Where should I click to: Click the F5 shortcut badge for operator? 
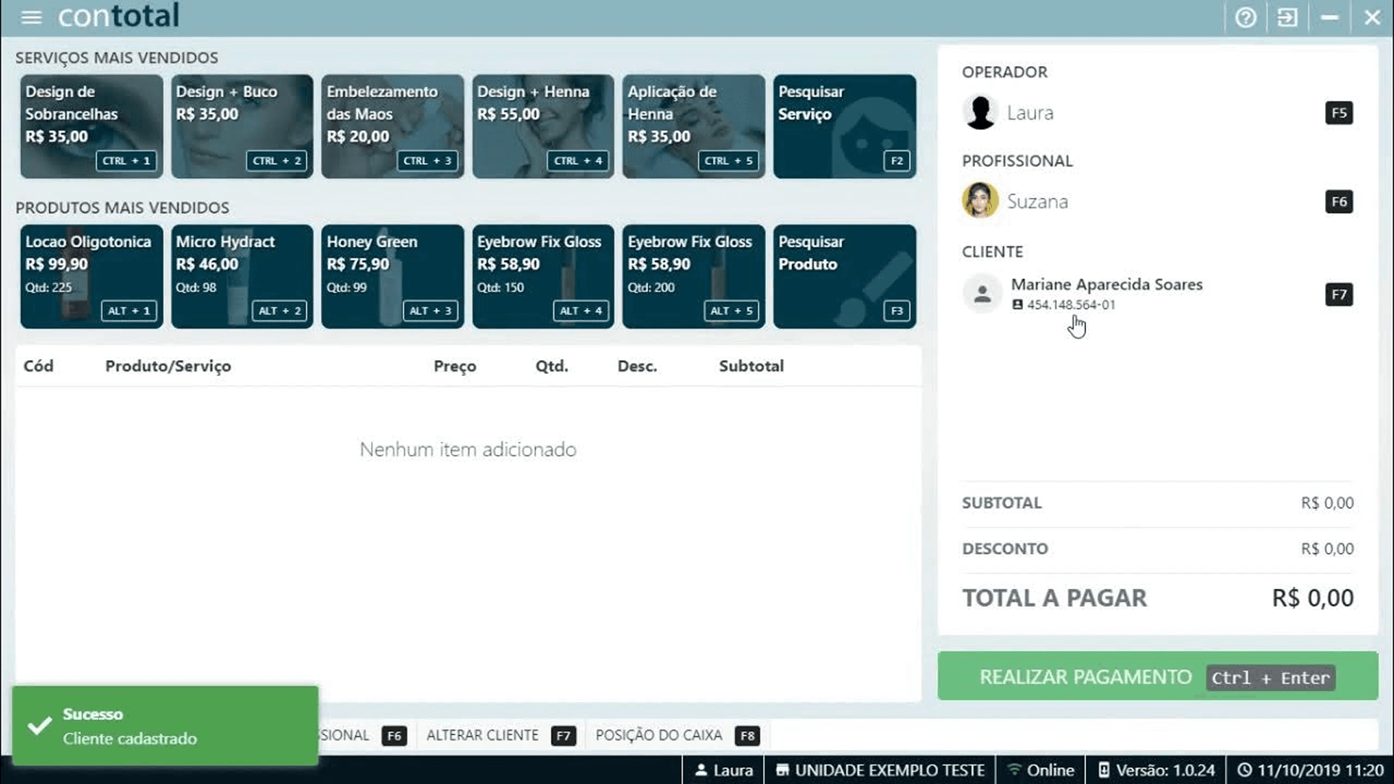[x=1339, y=113]
